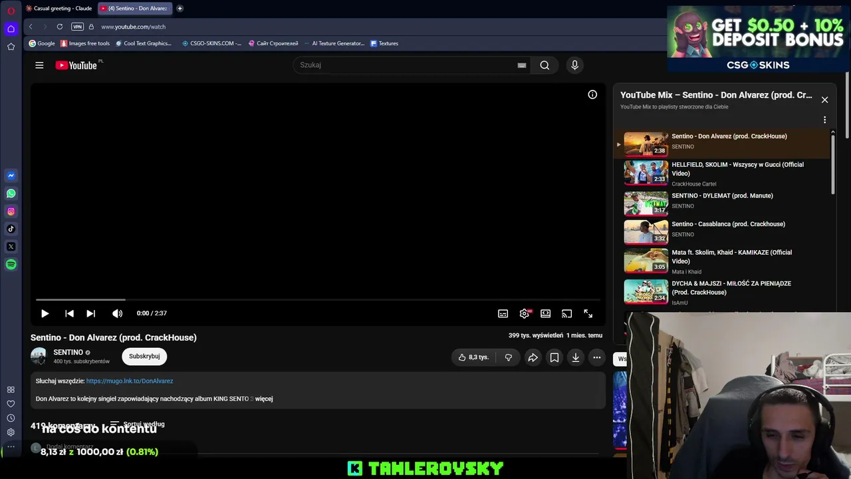
Task: Start voice search with the microphone
Action: click(x=575, y=65)
